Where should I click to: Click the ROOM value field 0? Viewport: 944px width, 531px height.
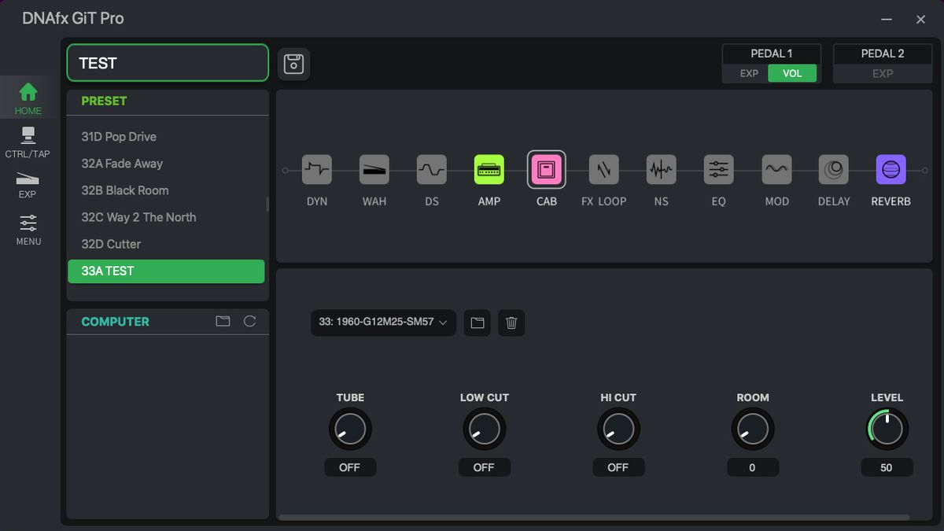(x=753, y=467)
